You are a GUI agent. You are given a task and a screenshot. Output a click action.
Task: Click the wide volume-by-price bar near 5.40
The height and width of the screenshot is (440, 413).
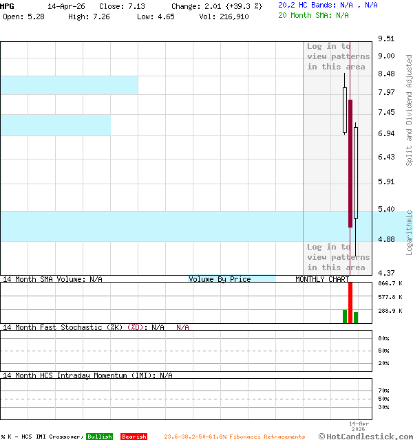coord(151,226)
